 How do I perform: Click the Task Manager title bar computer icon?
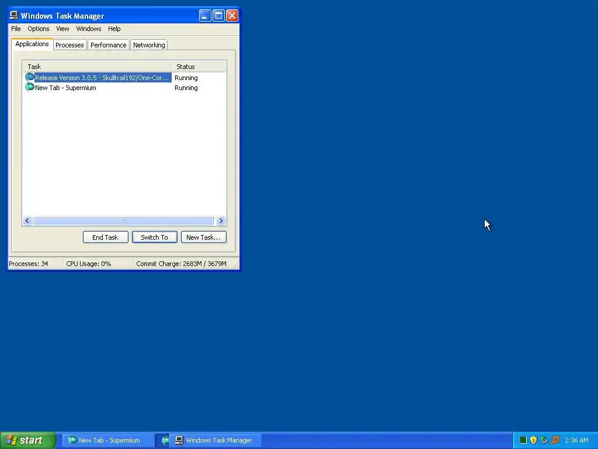click(x=14, y=15)
